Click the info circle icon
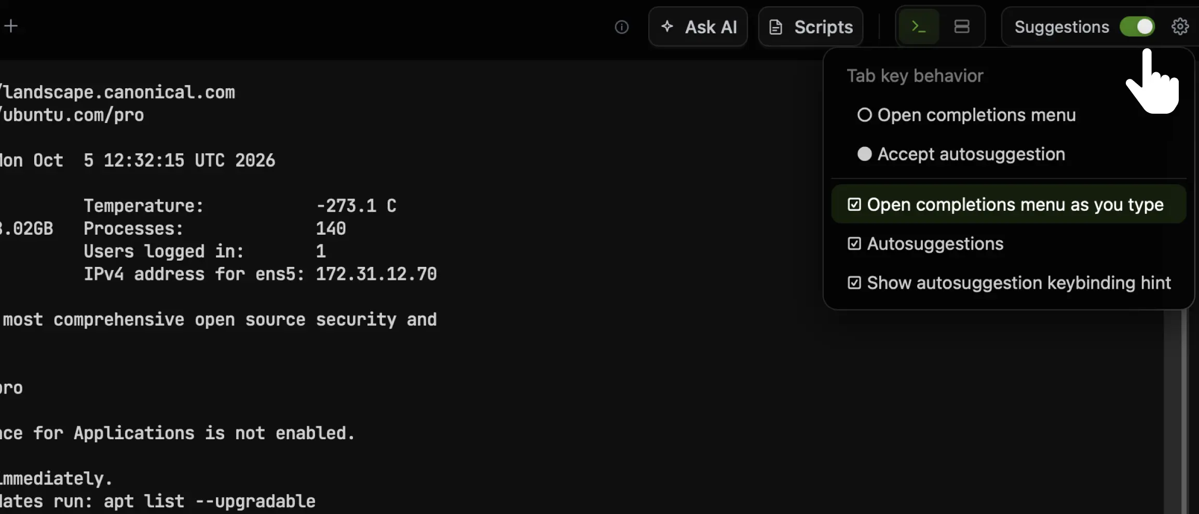Screen dimensions: 1199x514 pyautogui.click(x=621, y=27)
